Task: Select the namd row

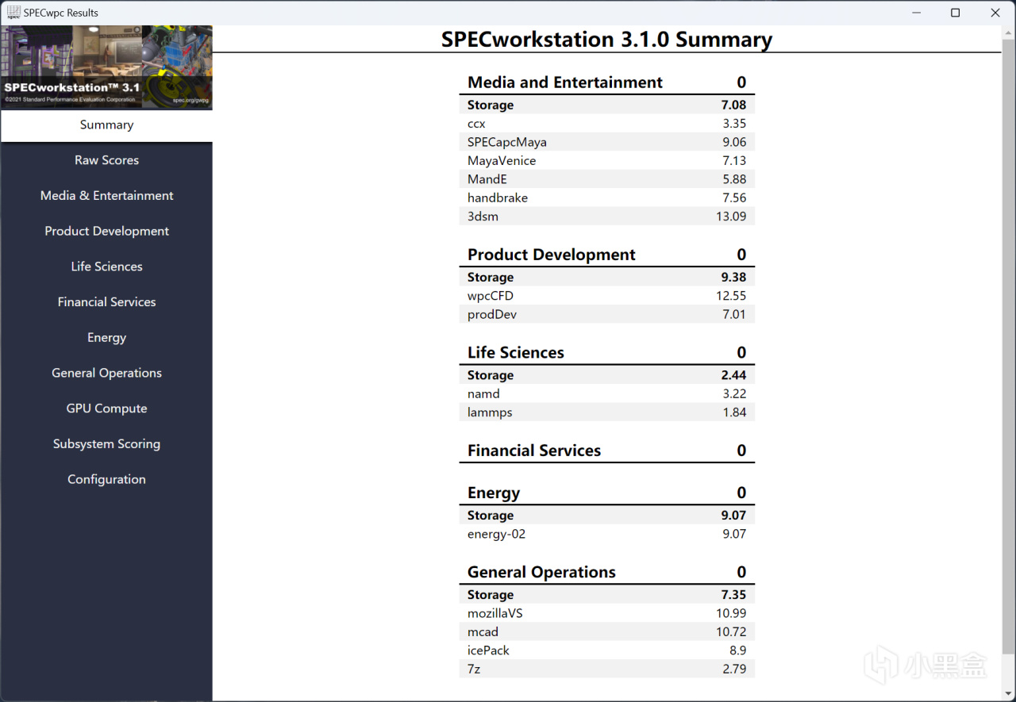Action: tap(606, 394)
